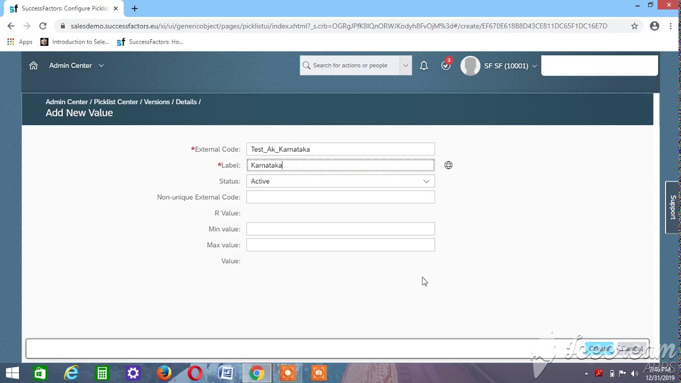Click the External Code input field

point(340,149)
